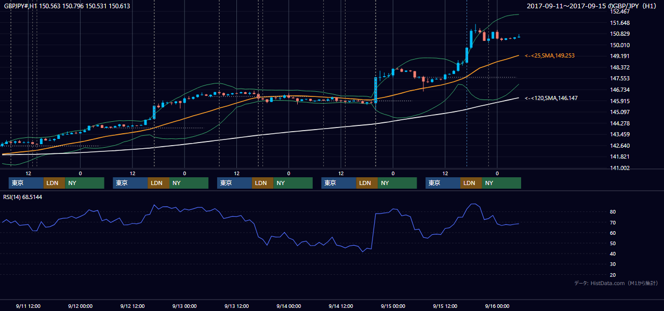The height and width of the screenshot is (311, 664).
Task: Click price axis value 144.278
Action: pos(620,123)
